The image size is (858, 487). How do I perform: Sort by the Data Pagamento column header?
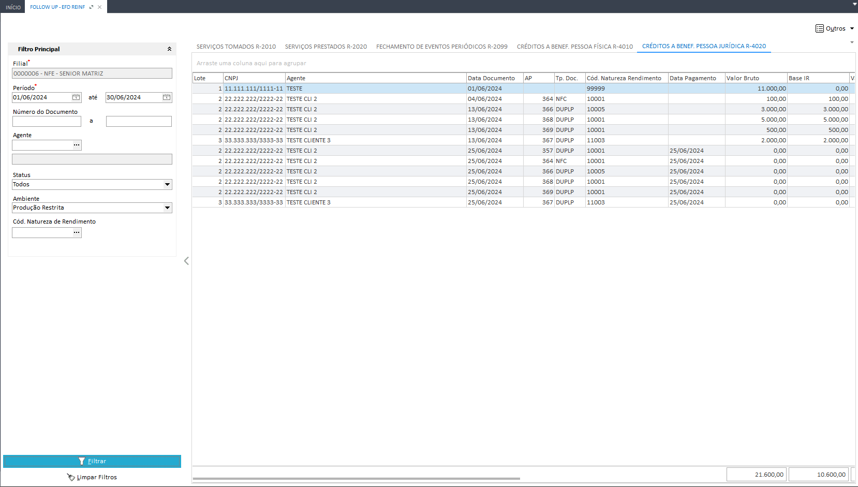697,78
